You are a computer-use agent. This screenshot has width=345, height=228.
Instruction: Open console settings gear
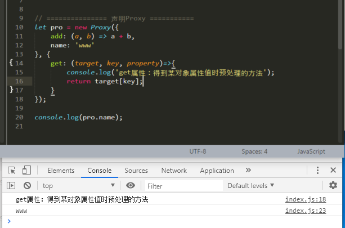333,186
